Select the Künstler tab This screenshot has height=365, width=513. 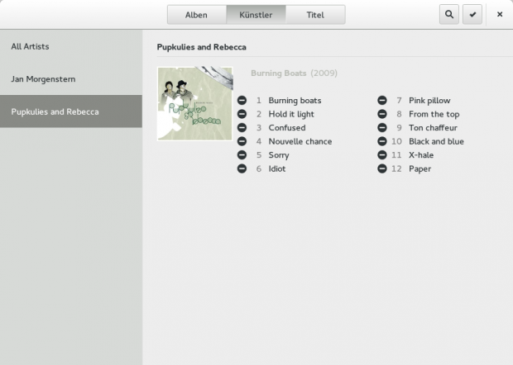tap(256, 15)
